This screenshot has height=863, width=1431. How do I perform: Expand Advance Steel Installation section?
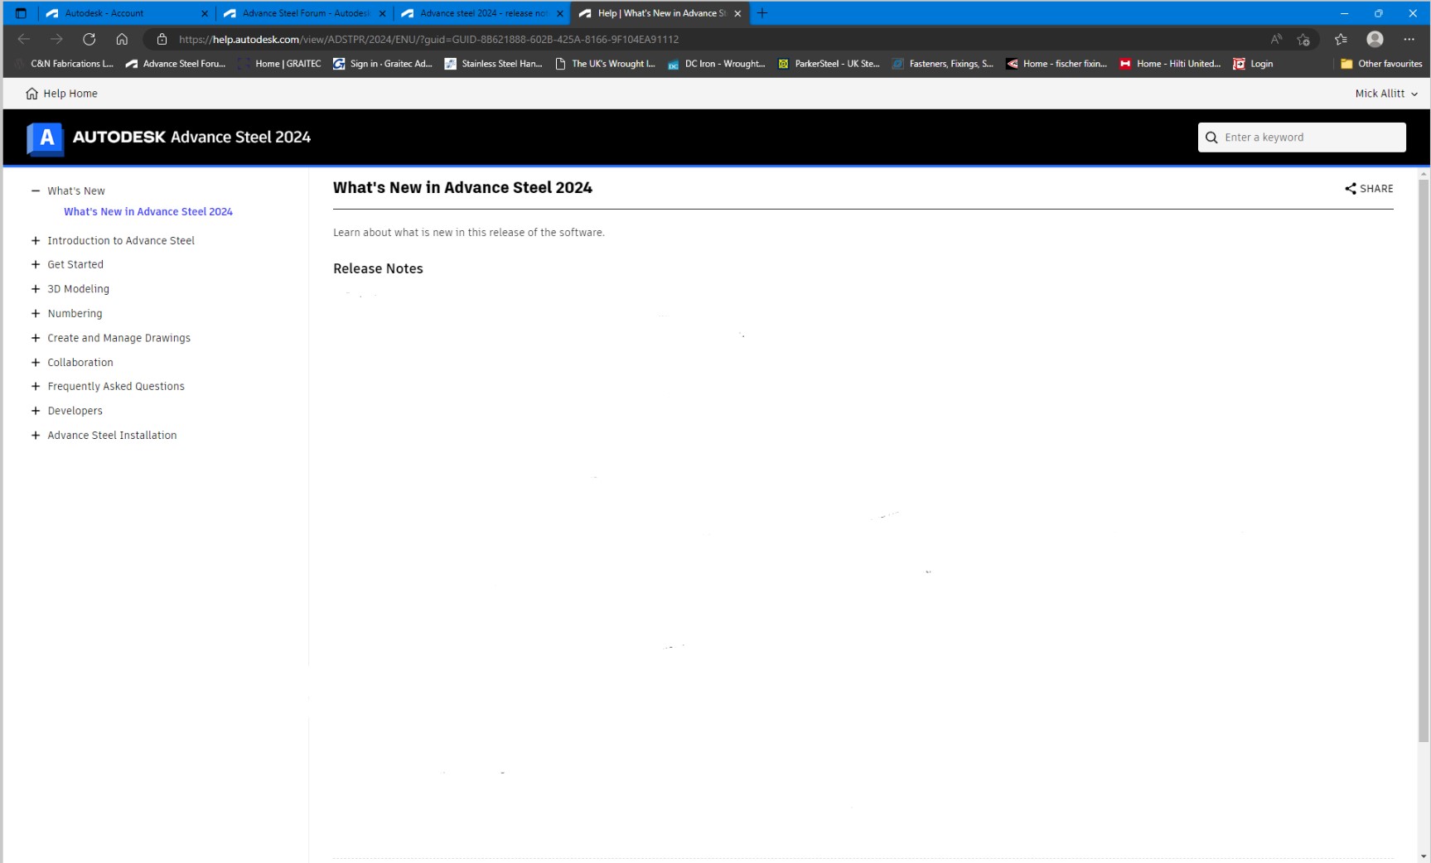point(36,435)
